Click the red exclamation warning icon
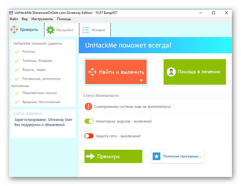This screenshot has height=186, width=241. [x=88, y=106]
